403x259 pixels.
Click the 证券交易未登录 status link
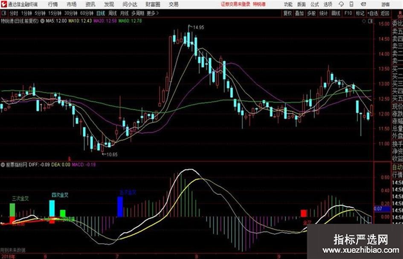click(235, 4)
